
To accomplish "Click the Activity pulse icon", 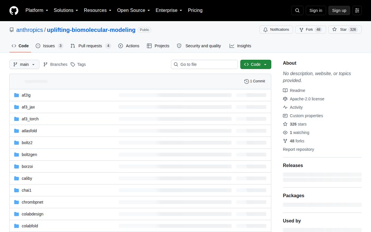I will click(x=285, y=107).
